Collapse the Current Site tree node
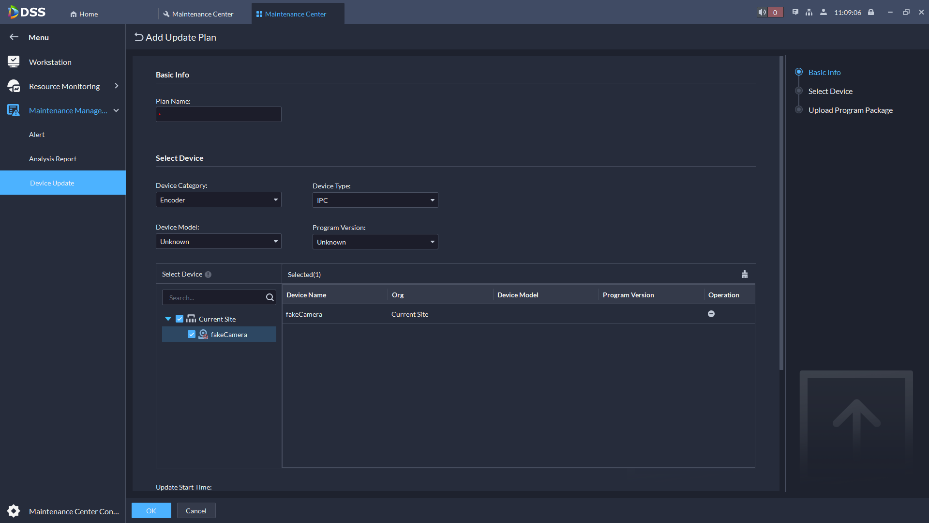929x523 pixels. (168, 319)
